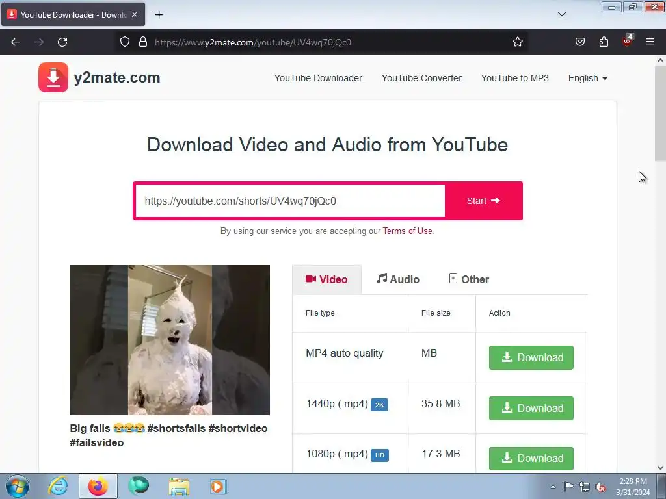Click the Firefox taskbar icon
This screenshot has height=499, width=666.
click(x=98, y=486)
